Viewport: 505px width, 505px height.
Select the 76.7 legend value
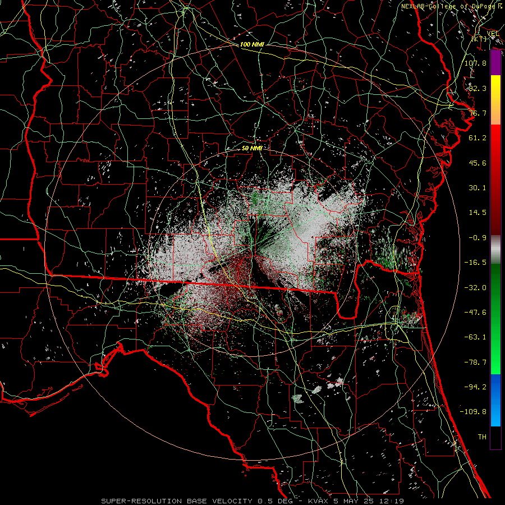pyautogui.click(x=478, y=113)
